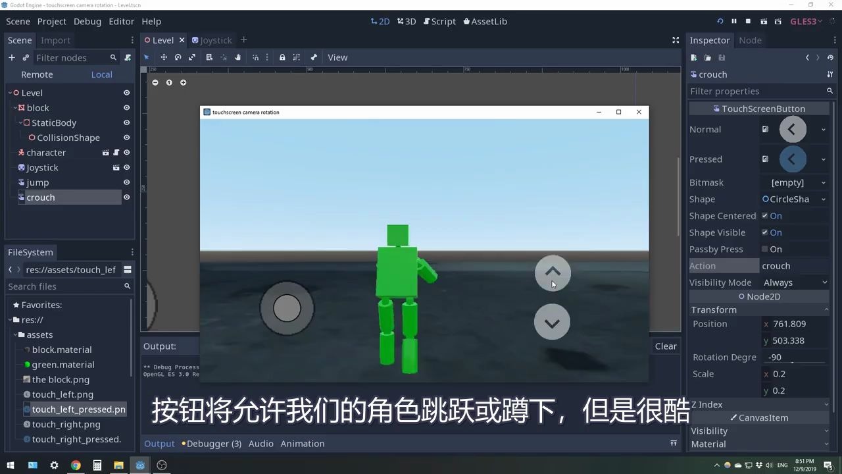This screenshot has height=474, width=842.
Task: Open the Project menu
Action: [x=51, y=21]
